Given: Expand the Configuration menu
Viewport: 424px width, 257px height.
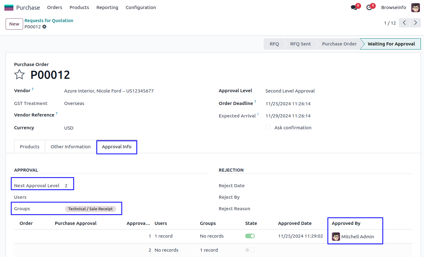Looking at the screenshot, I should [141, 7].
